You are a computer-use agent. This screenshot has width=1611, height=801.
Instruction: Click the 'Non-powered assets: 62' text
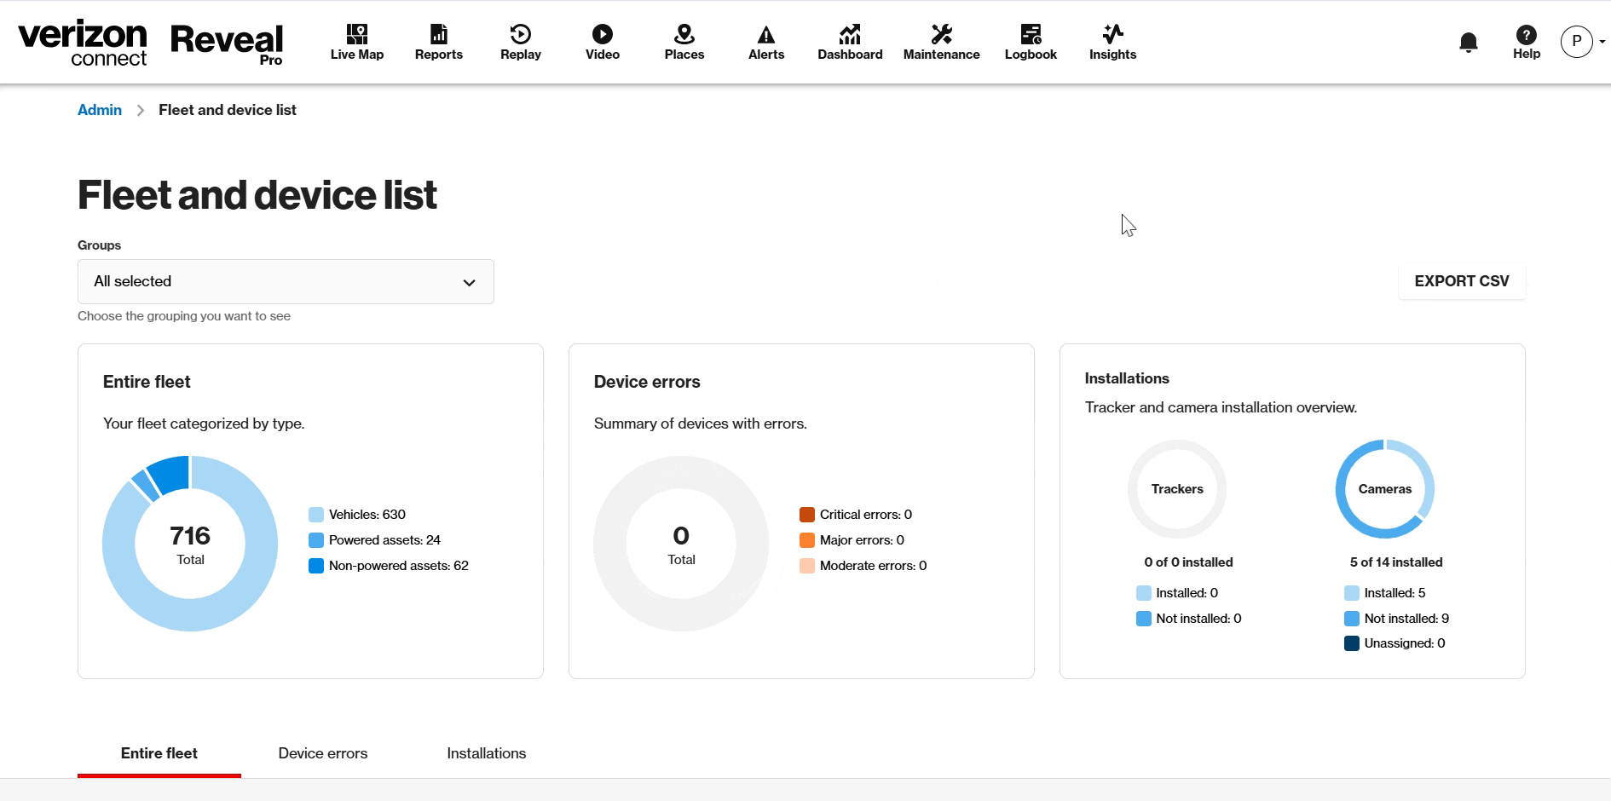click(x=399, y=566)
